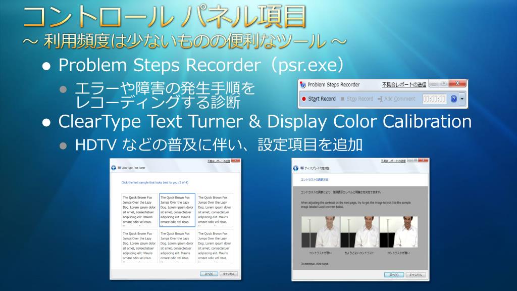The image size is (517, 291).
Task: Click the Add Comment button in Problem Steps Recorder
Action: click(397, 99)
